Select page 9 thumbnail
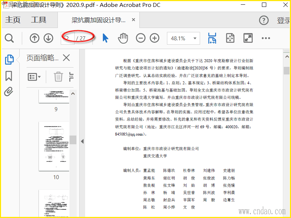Viewport: 291px width, 218px height. 54,96
